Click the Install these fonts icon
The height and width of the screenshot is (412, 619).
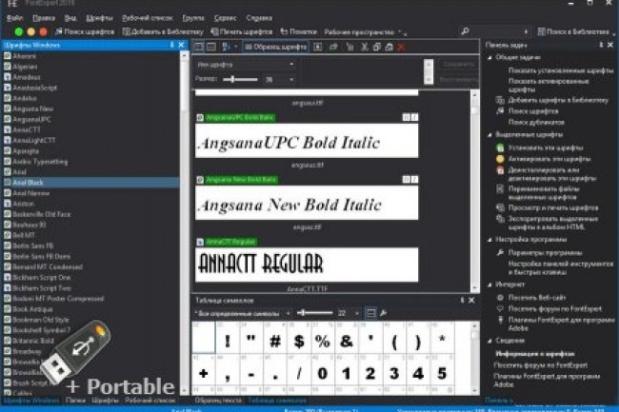point(500,148)
